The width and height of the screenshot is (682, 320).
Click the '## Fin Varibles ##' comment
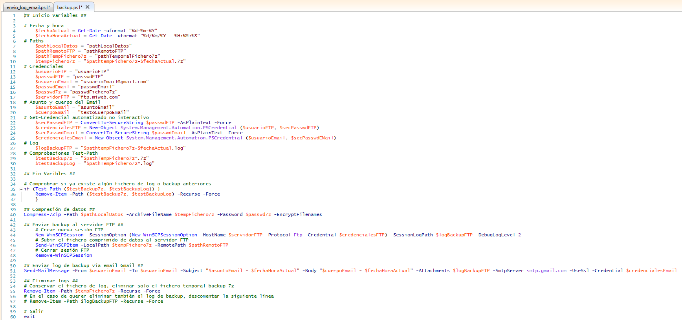pos(49,174)
